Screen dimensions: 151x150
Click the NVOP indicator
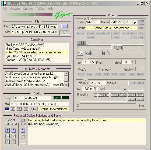coord(90,34)
